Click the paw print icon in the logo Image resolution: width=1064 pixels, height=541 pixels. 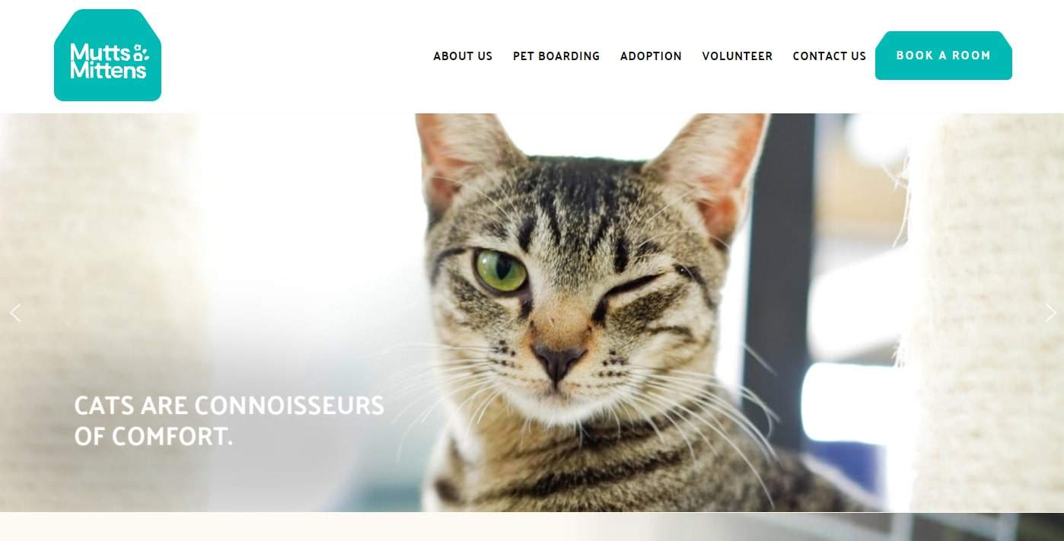(x=139, y=53)
